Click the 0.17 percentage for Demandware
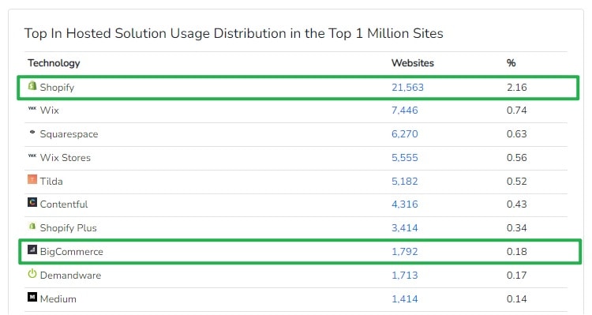This screenshot has height=315, width=592. tap(517, 276)
